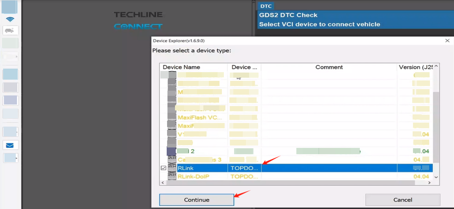This screenshot has width=454, height=209.
Task: Select the MaxiFlash VC... device row
Action: point(200,117)
